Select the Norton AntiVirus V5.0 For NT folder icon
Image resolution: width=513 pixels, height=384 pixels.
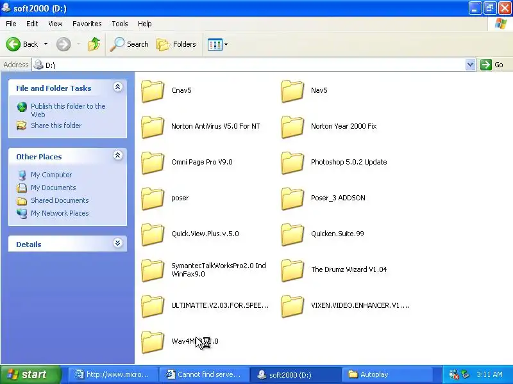pyautogui.click(x=153, y=127)
